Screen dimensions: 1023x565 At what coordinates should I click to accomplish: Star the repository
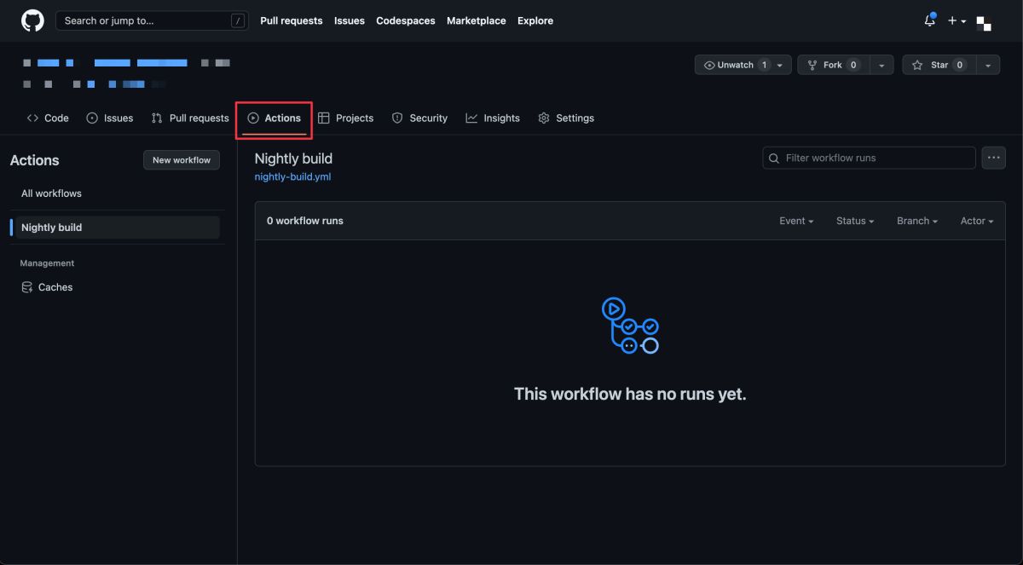(x=939, y=65)
